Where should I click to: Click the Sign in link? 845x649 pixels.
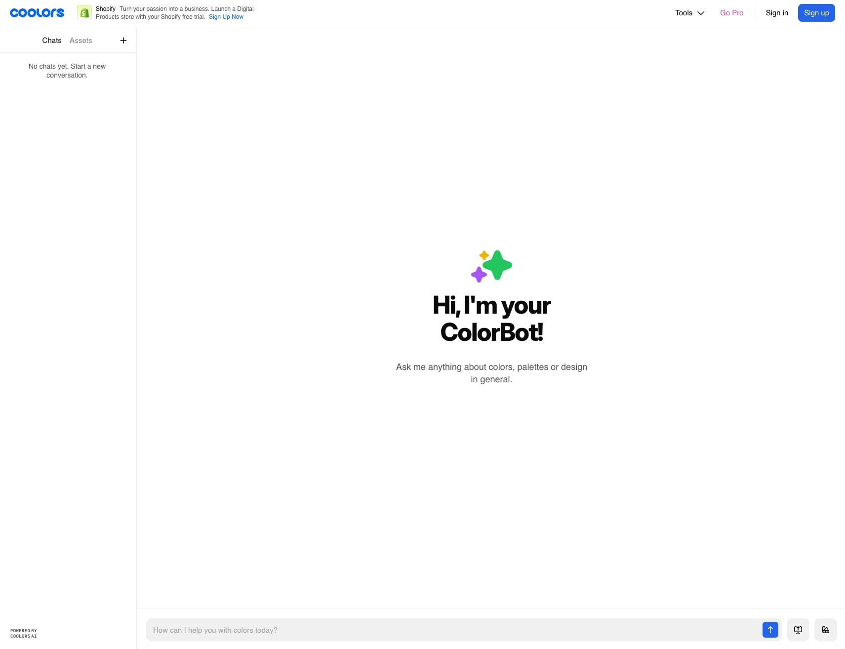[x=777, y=13]
